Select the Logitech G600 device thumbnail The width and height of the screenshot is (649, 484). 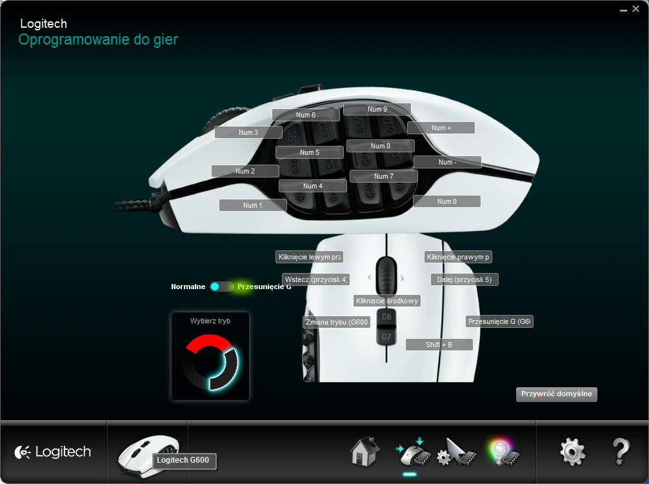tap(147, 453)
